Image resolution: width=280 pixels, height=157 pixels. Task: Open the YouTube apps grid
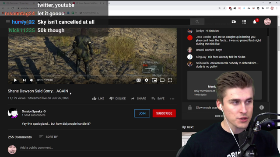[244, 22]
